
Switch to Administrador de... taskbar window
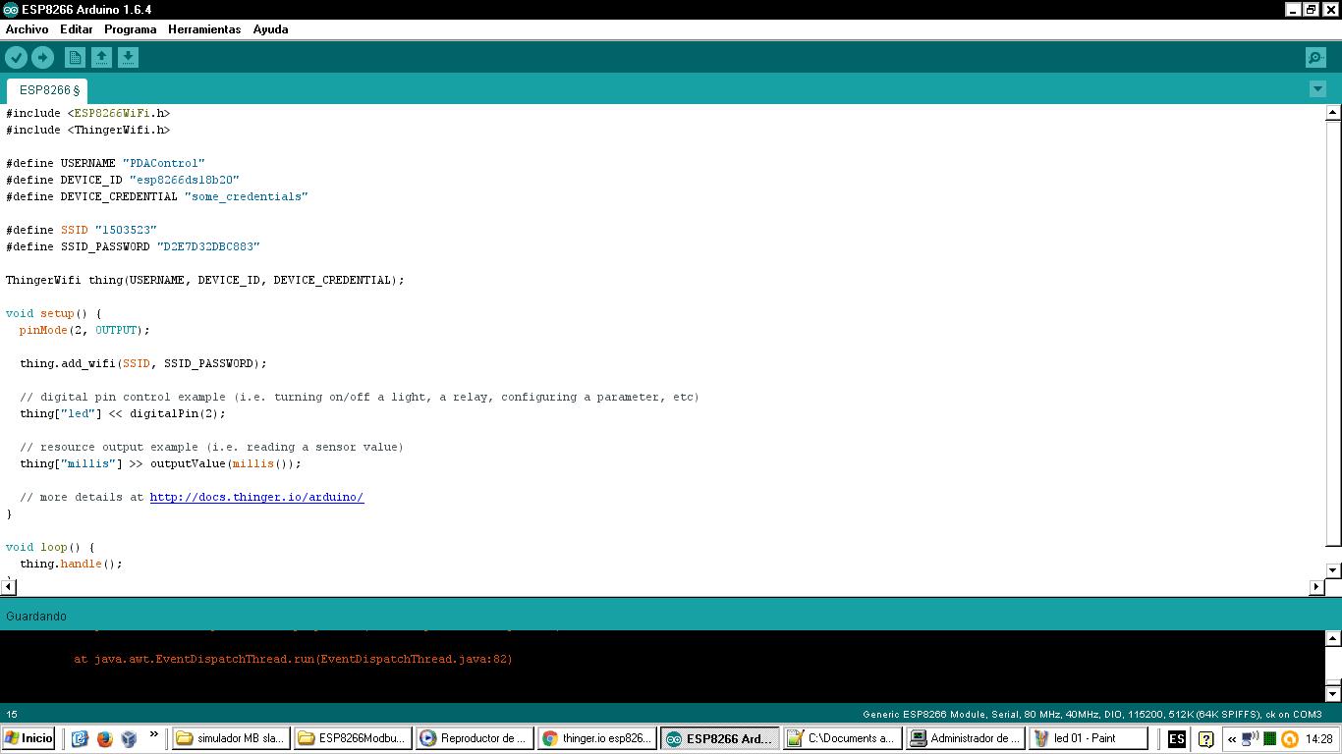click(965, 738)
